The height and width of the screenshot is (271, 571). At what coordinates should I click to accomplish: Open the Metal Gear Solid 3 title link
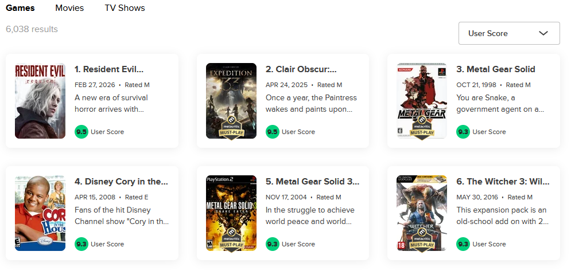(313, 182)
